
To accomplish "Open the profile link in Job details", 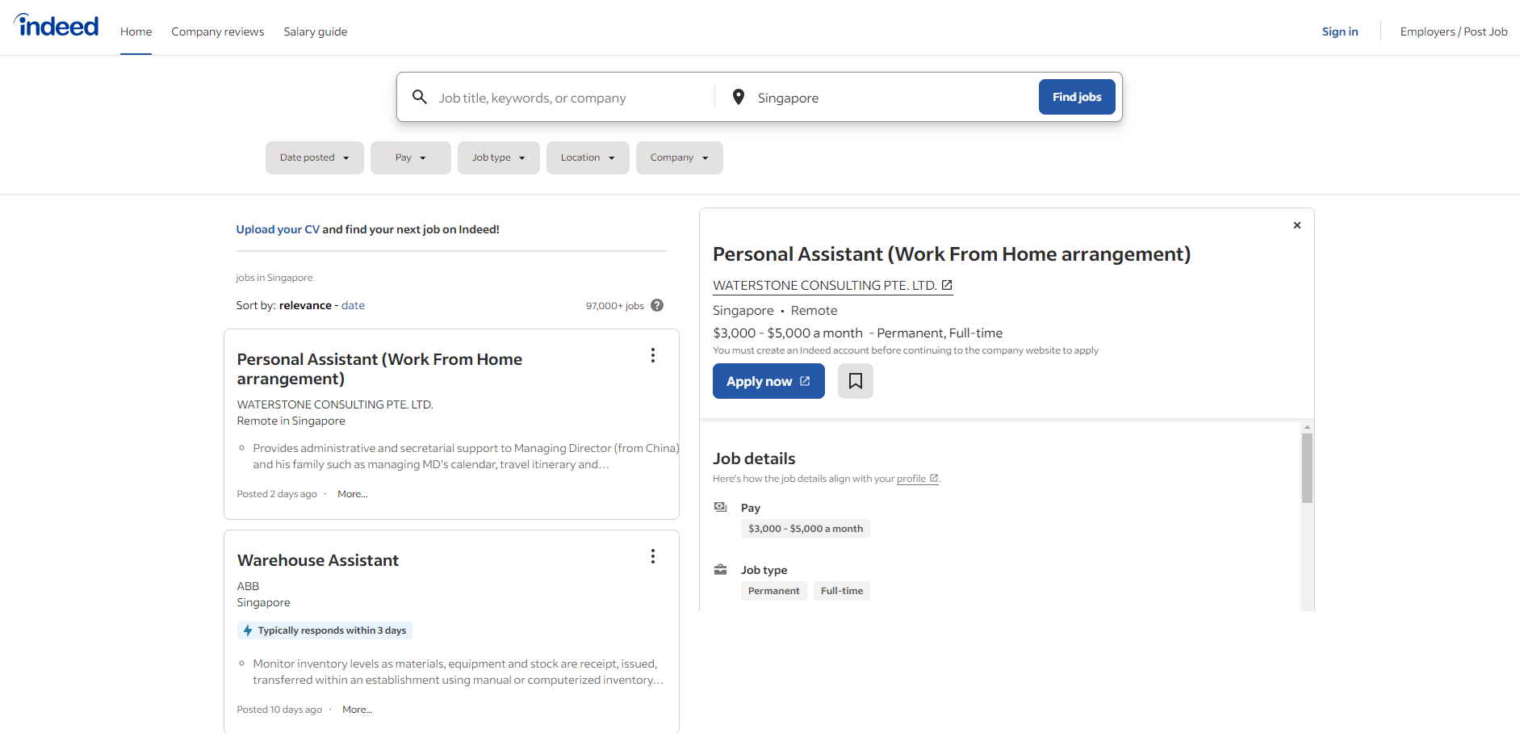I will coord(918,479).
